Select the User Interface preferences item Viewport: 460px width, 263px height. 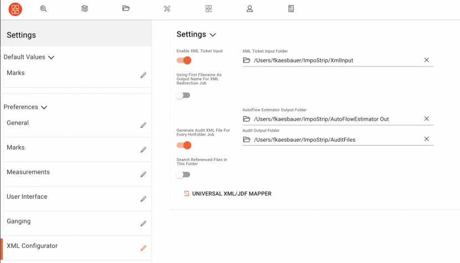tap(27, 197)
